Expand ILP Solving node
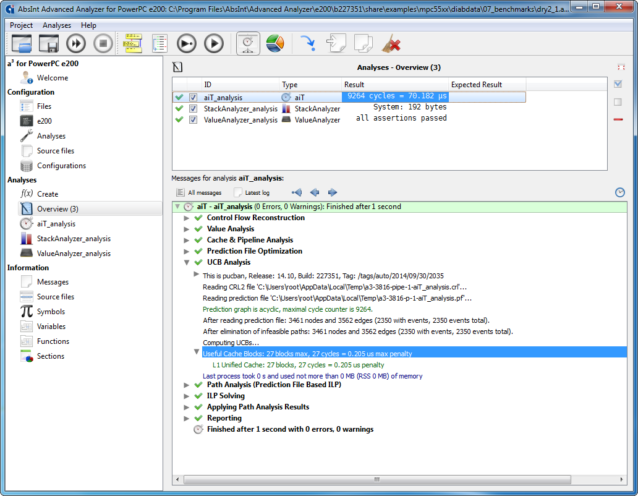 [186, 396]
